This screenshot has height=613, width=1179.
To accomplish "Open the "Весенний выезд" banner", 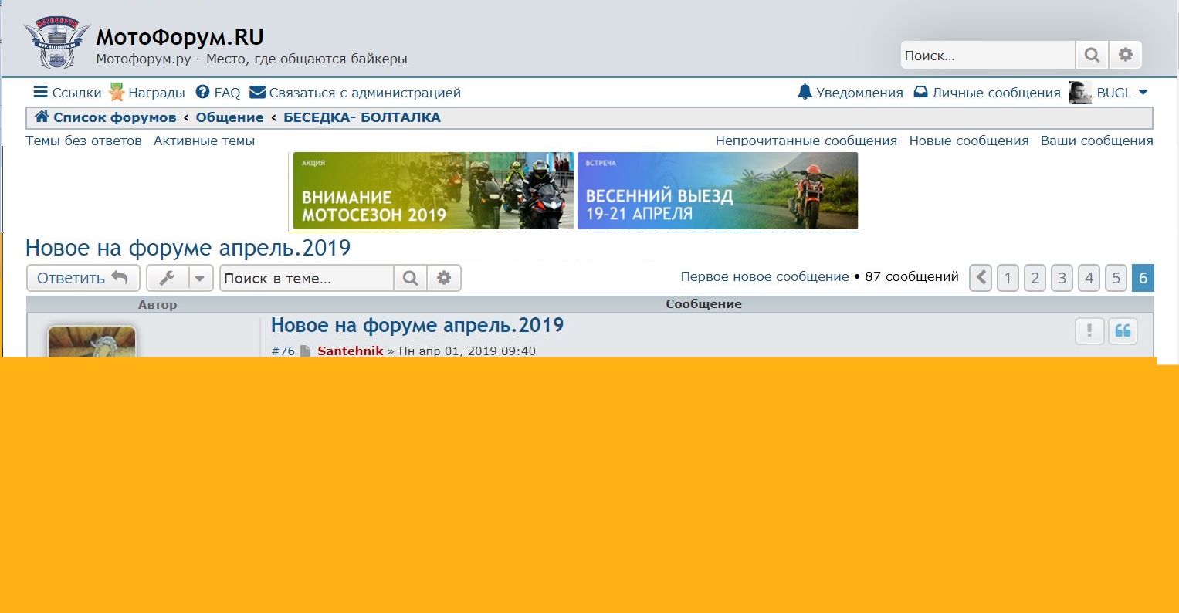I will coord(717,191).
